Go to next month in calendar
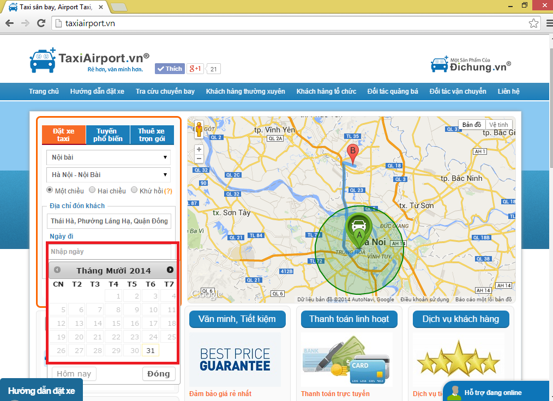Image resolution: width=553 pixels, height=401 pixels. pyautogui.click(x=170, y=270)
